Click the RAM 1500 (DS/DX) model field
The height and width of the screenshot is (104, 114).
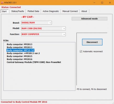tap(43, 29)
